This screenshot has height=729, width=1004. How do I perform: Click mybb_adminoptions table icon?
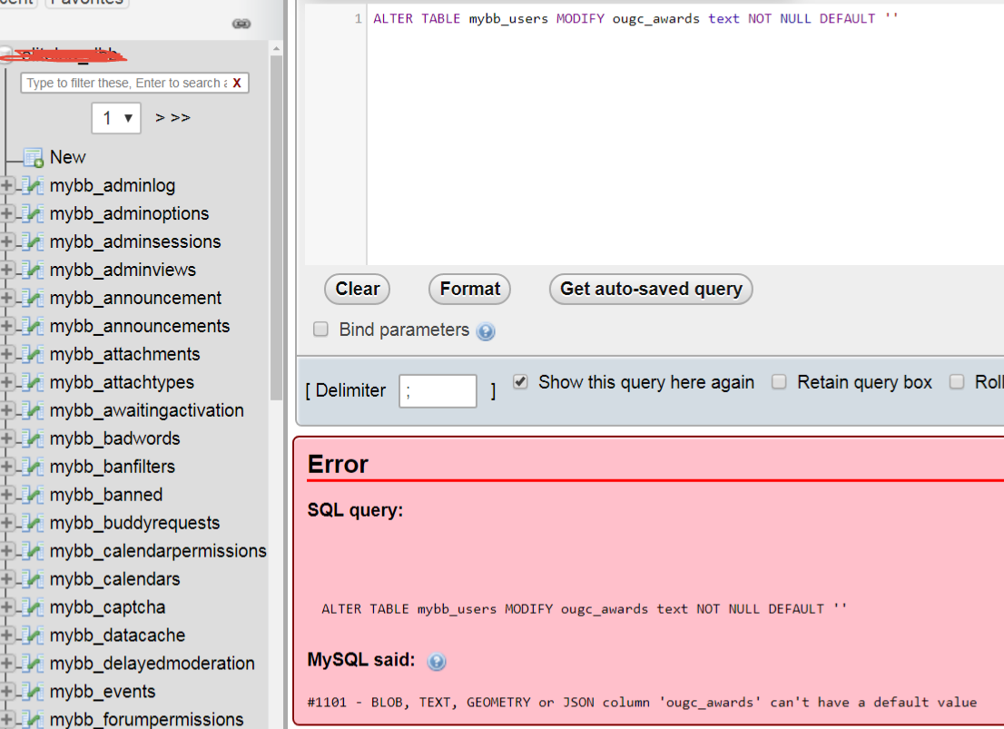34,214
